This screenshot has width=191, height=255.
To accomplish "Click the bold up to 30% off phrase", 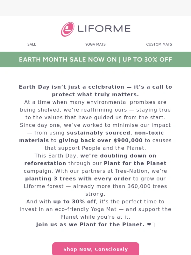I will (75, 201).
